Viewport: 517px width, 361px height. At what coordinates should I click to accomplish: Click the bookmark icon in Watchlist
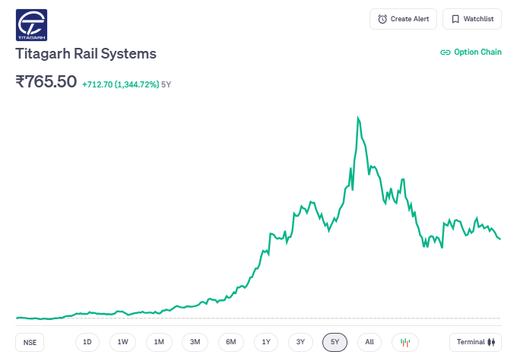tap(455, 19)
